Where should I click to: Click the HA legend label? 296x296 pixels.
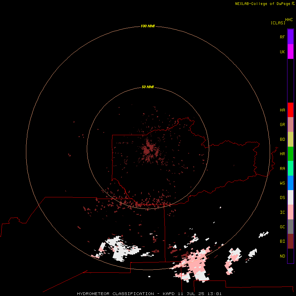(282, 110)
